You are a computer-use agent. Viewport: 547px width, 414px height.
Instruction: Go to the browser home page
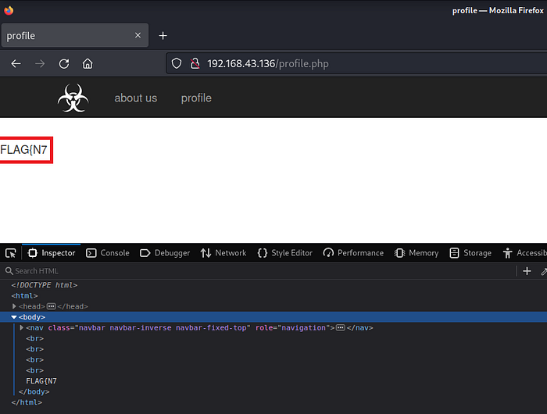pyautogui.click(x=88, y=63)
